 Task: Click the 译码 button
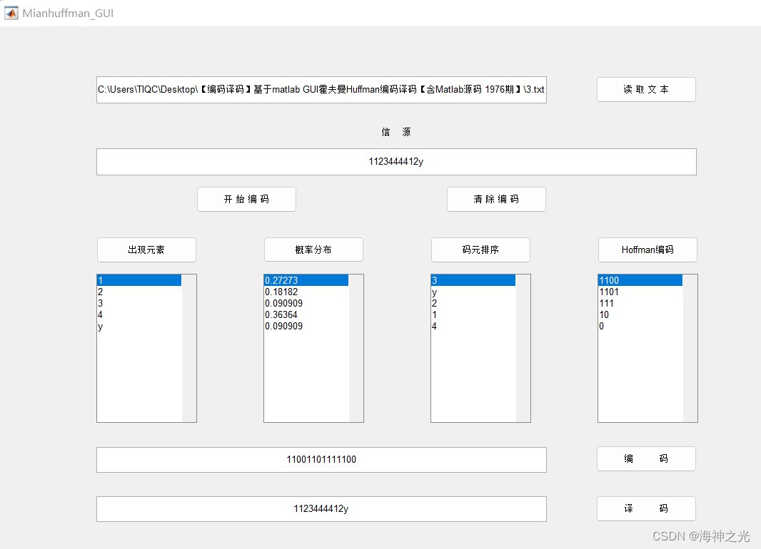pos(646,509)
